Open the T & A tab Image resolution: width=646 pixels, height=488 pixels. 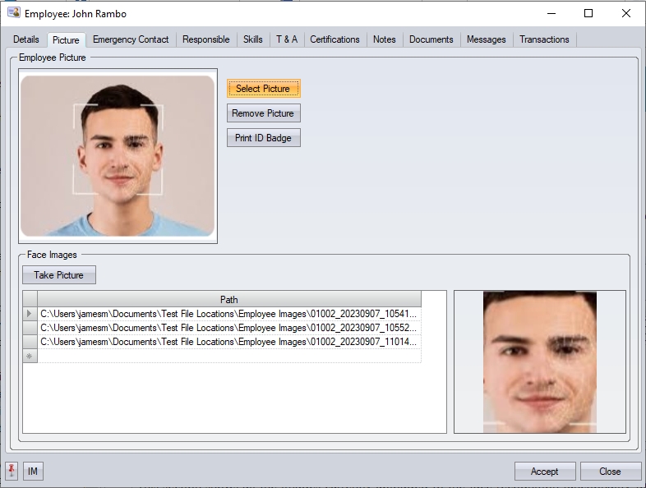pyautogui.click(x=287, y=39)
